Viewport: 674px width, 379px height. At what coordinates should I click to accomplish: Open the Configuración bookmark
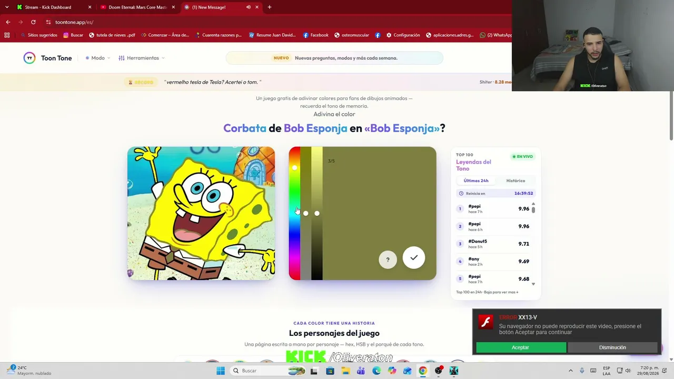[403, 35]
